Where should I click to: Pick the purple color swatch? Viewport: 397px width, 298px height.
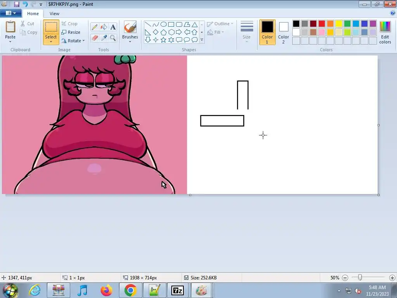click(373, 24)
